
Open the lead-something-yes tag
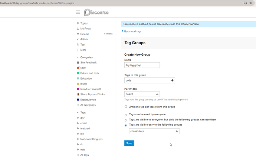point(91,139)
